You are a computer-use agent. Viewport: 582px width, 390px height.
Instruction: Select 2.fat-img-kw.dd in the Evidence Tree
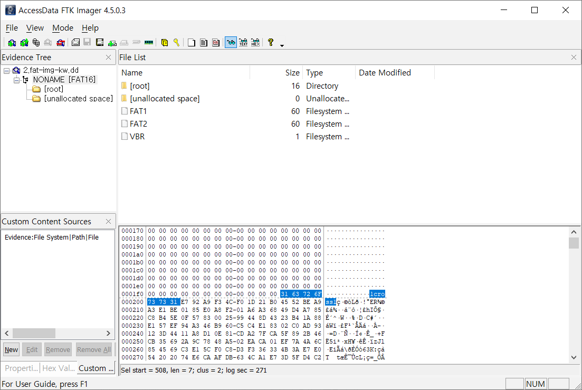tap(51, 70)
